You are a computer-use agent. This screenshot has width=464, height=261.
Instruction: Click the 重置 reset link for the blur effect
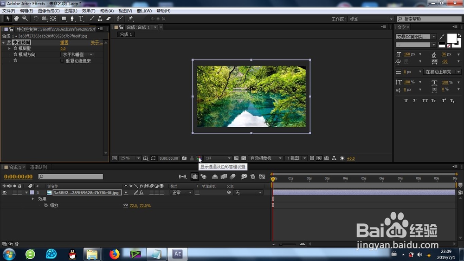point(64,42)
